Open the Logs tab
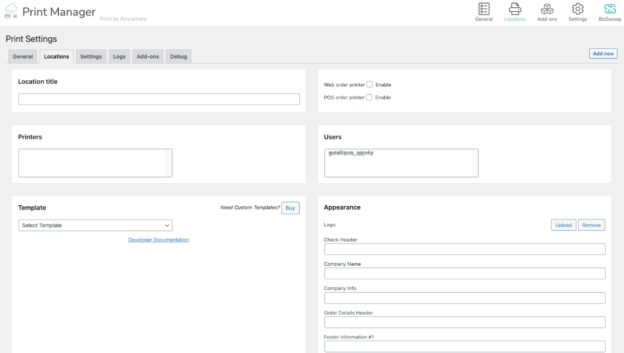Screen dimensions: 624x353 tap(119, 56)
